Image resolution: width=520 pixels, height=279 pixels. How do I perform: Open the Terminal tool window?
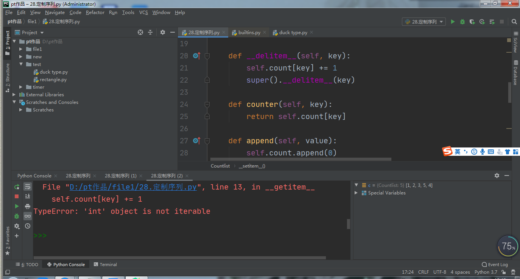click(x=105, y=265)
